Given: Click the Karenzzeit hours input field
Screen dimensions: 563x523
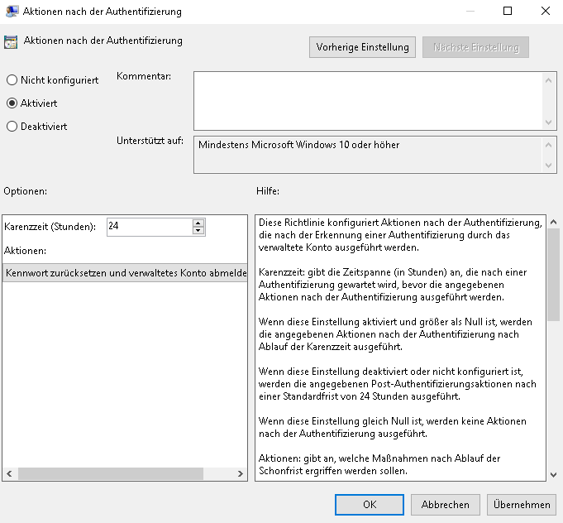Looking at the screenshot, I should (149, 226).
